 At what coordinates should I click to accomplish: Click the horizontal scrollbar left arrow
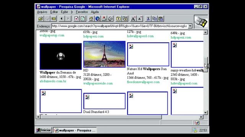point(38,117)
